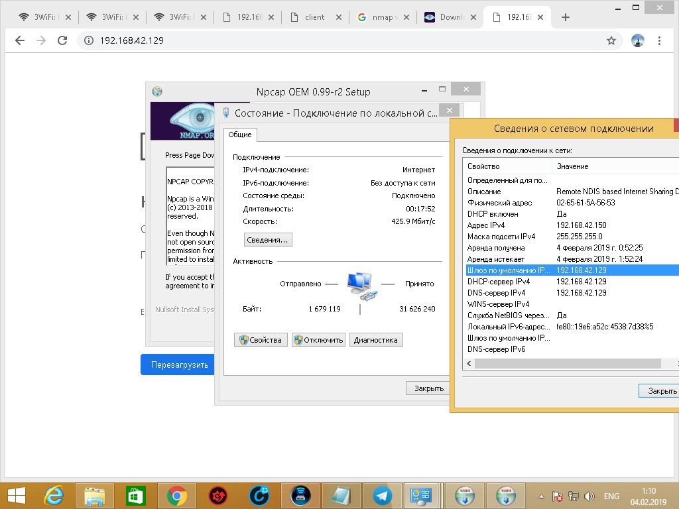679x509 pixels.
Task: Switch to the Download tab
Action: click(x=450, y=17)
